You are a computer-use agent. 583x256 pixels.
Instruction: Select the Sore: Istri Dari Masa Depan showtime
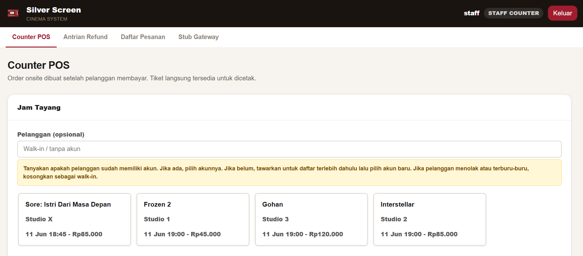pos(75,219)
